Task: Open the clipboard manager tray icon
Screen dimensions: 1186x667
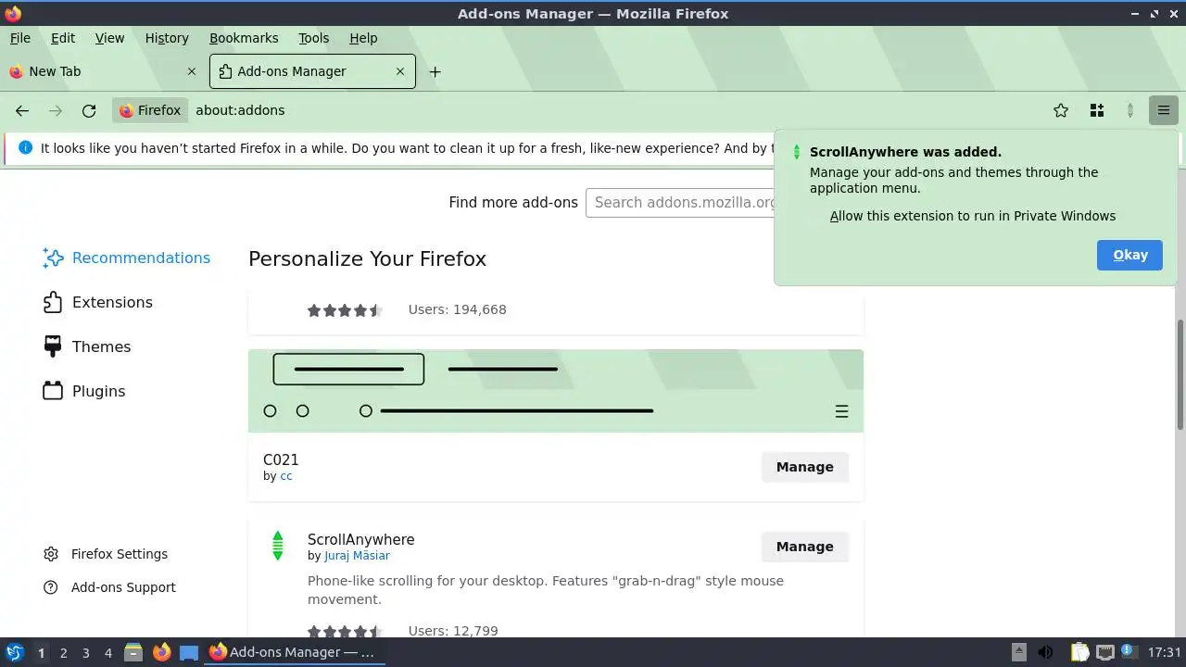Action: click(x=1079, y=652)
